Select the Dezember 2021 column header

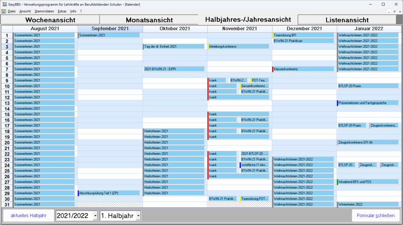(304, 29)
